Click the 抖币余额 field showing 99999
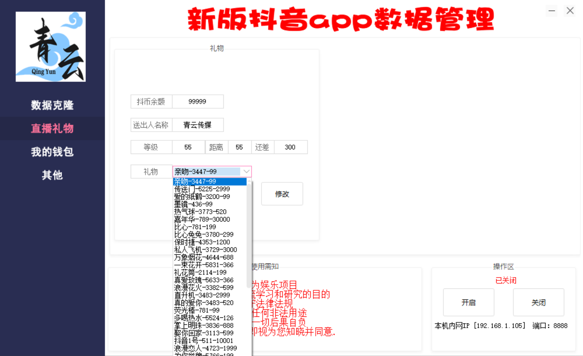This screenshot has width=583, height=356. pos(198,101)
